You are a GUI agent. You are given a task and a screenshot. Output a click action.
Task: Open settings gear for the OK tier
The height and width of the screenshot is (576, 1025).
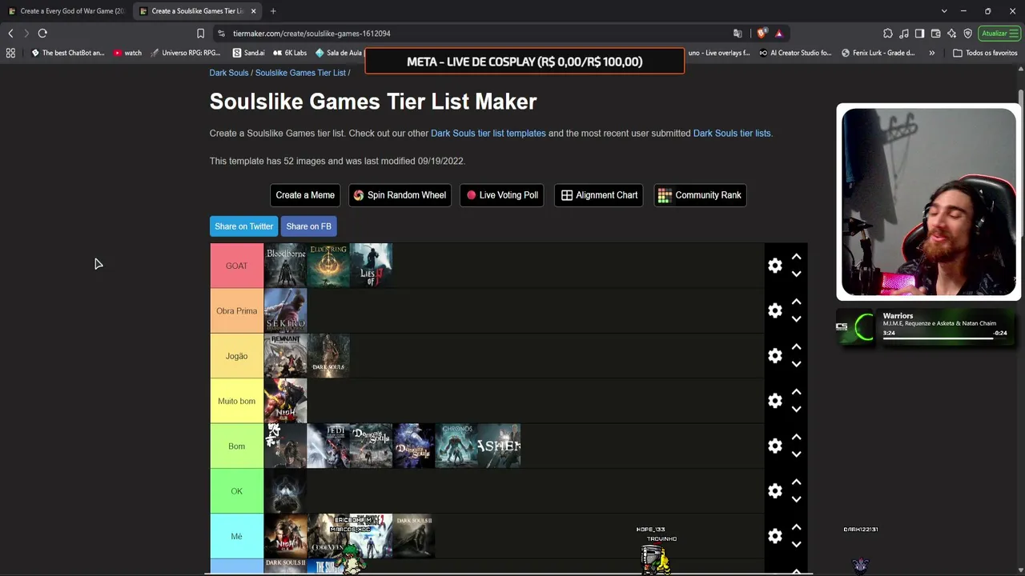(x=774, y=491)
